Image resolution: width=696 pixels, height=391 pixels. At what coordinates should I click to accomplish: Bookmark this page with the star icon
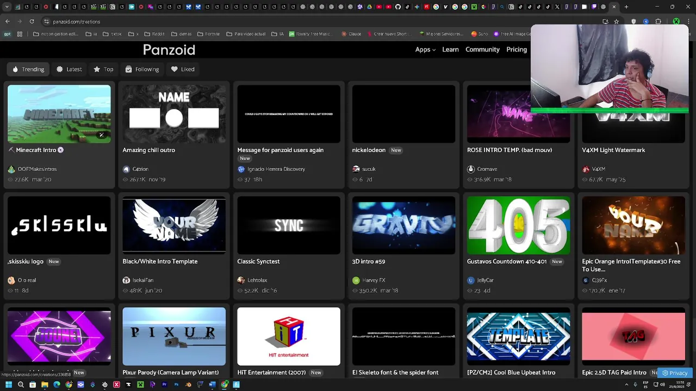[x=616, y=21]
